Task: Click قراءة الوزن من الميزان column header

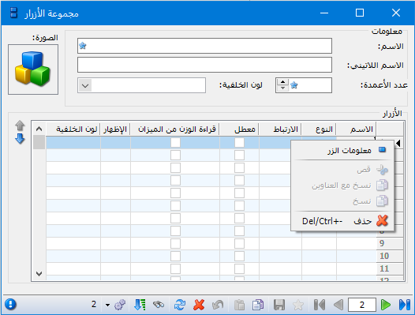Action: tap(175, 129)
